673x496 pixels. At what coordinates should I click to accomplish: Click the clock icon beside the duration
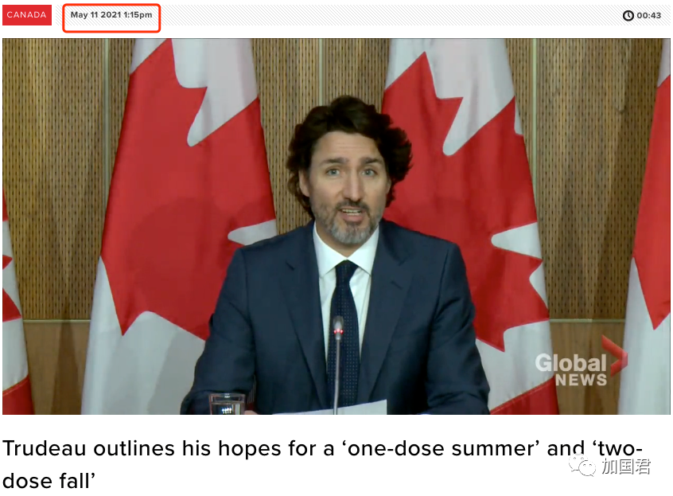click(628, 15)
